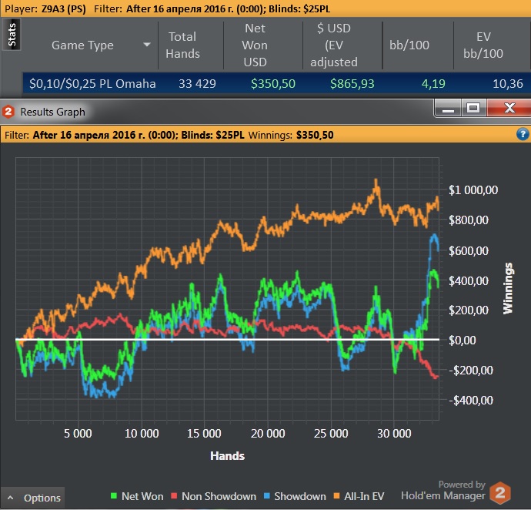Click the 10,36 EV bb/100 cell

tap(508, 83)
